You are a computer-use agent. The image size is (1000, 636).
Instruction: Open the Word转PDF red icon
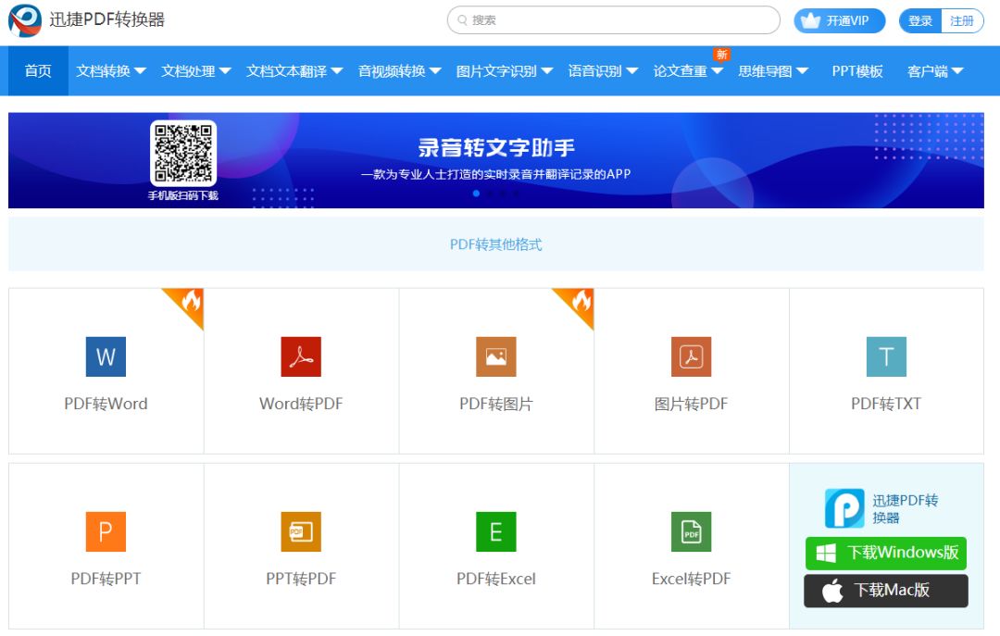[301, 356]
